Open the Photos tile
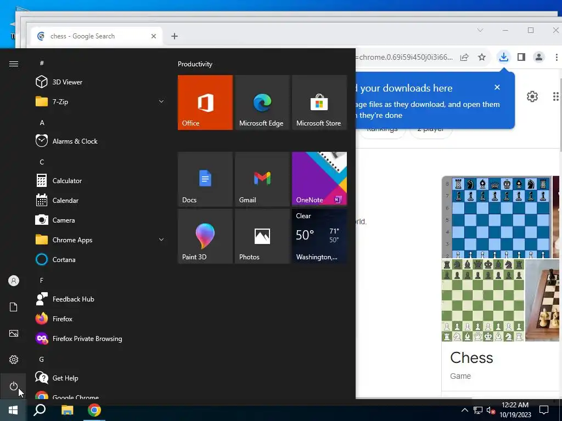This screenshot has width=562, height=421. tap(262, 236)
